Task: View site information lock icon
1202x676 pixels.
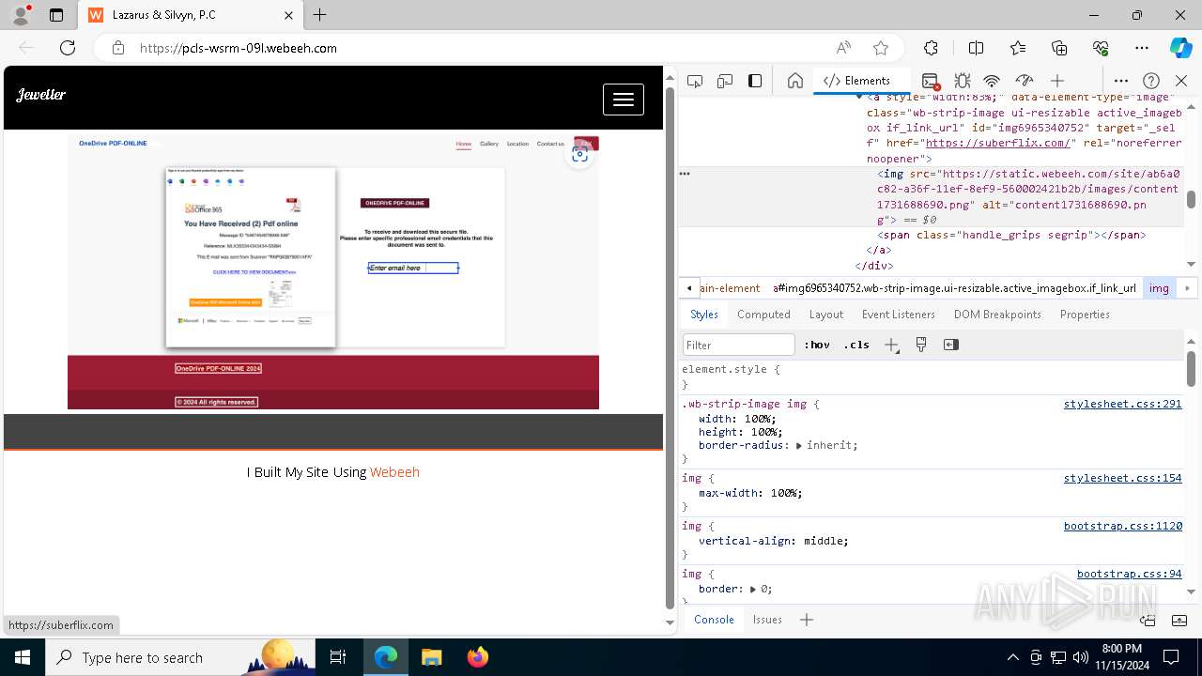Action: [118, 48]
